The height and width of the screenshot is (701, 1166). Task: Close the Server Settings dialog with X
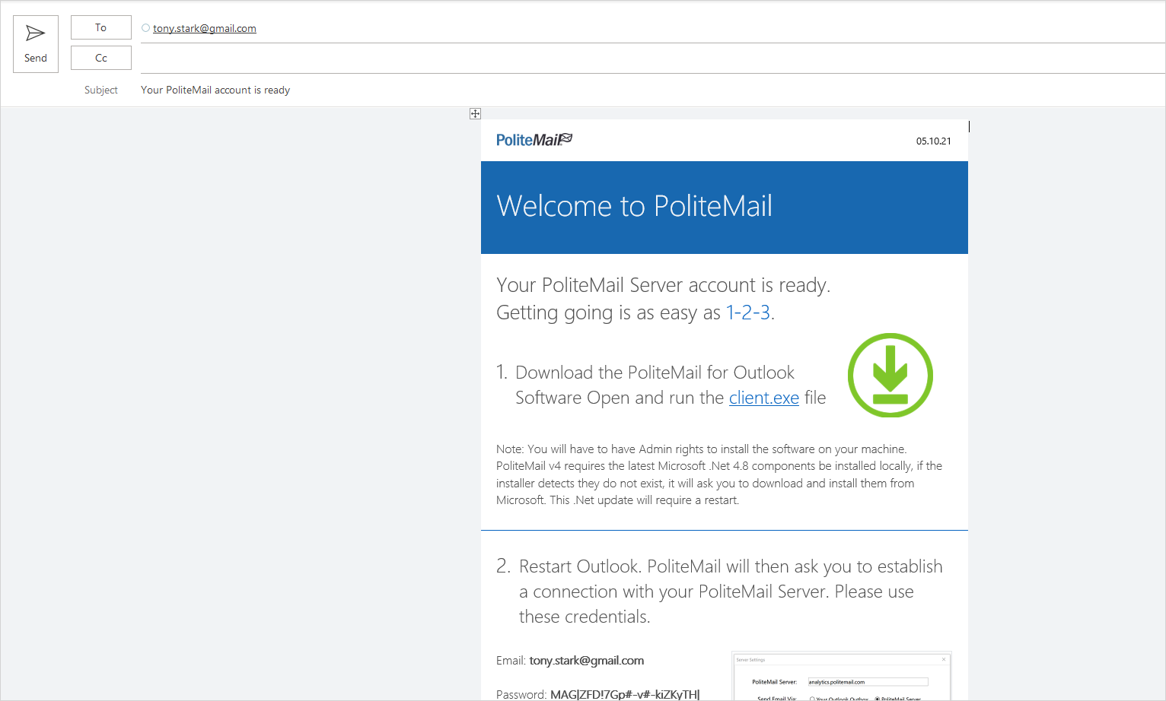point(944,659)
